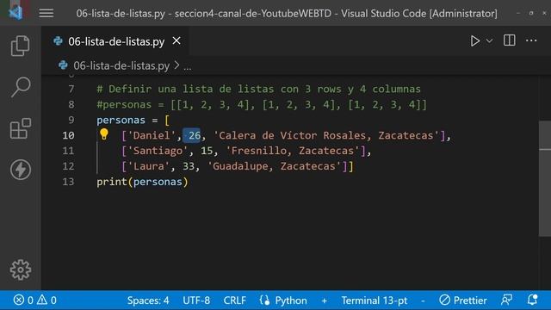Click the vertical scrollbar in the editor

pyautogui.click(x=545, y=178)
